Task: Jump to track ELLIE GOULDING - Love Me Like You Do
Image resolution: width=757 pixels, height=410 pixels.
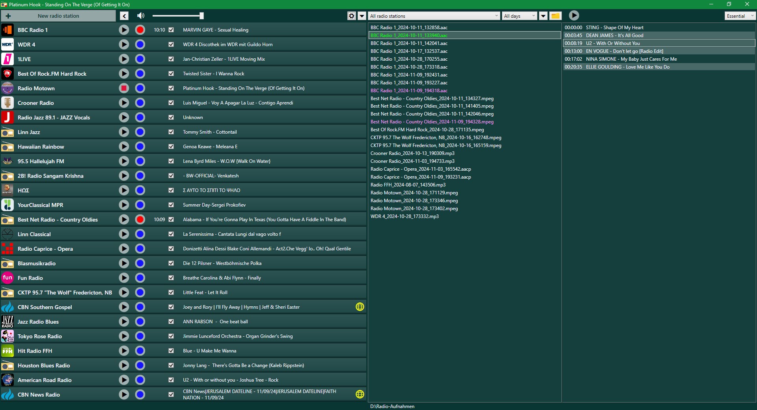Action: click(659, 67)
